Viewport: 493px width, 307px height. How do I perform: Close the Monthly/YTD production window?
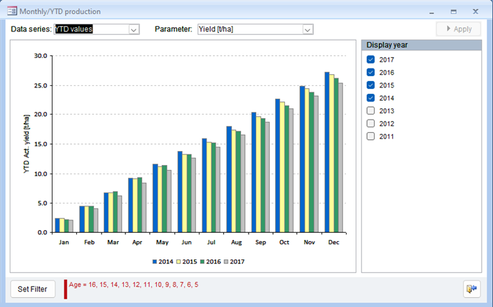click(475, 12)
